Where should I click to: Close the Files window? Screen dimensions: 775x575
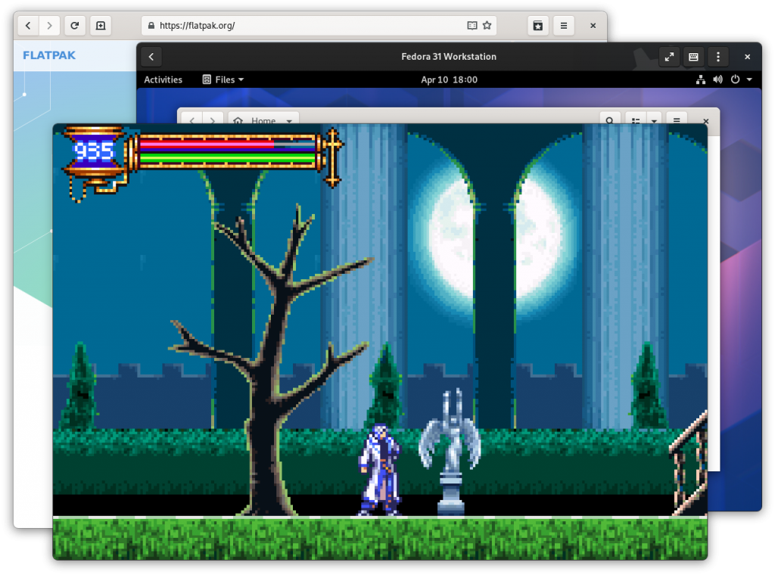click(706, 120)
